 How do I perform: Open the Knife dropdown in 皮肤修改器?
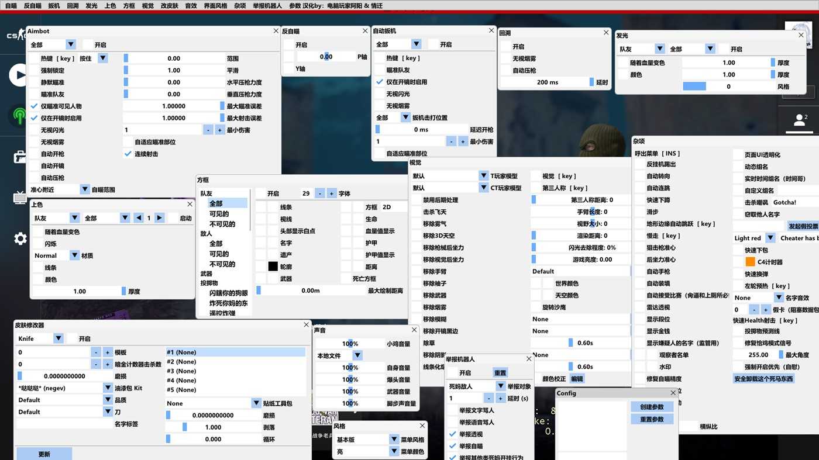[40, 338]
